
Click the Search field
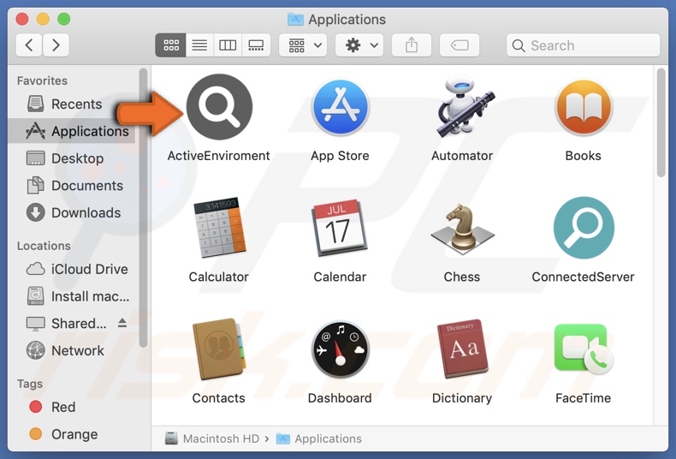(584, 45)
